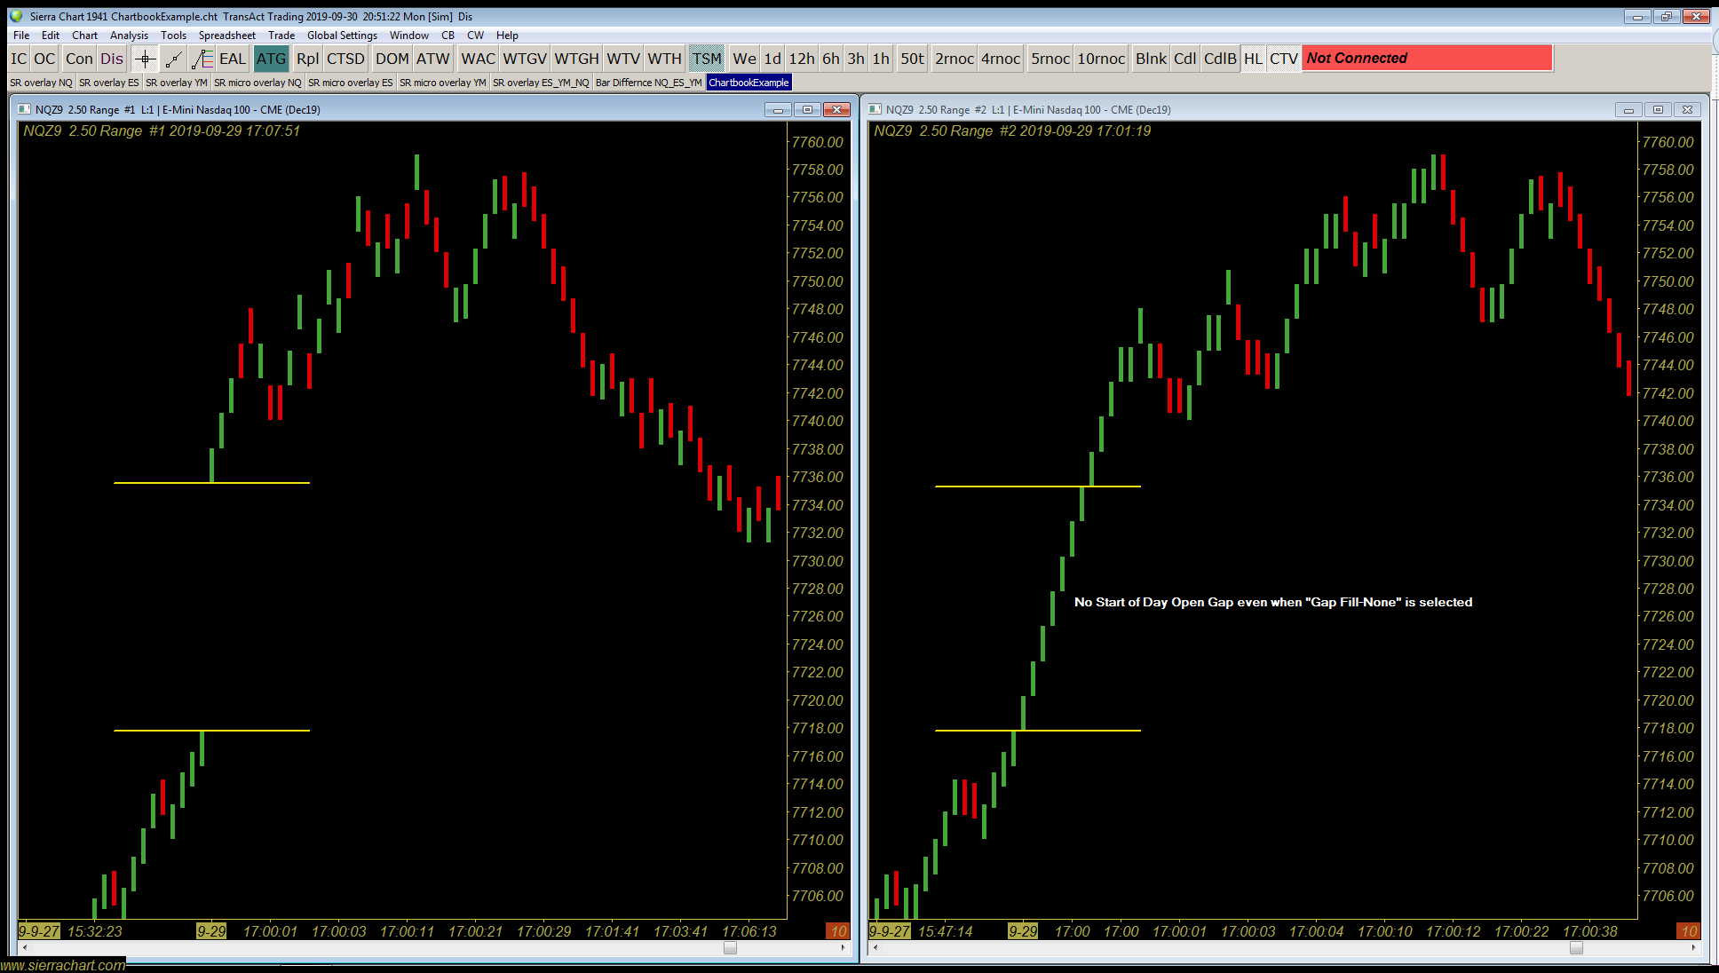Viewport: 1719px width, 973px height.
Task: Select the chart crosshair tool icon
Action: coord(145,59)
